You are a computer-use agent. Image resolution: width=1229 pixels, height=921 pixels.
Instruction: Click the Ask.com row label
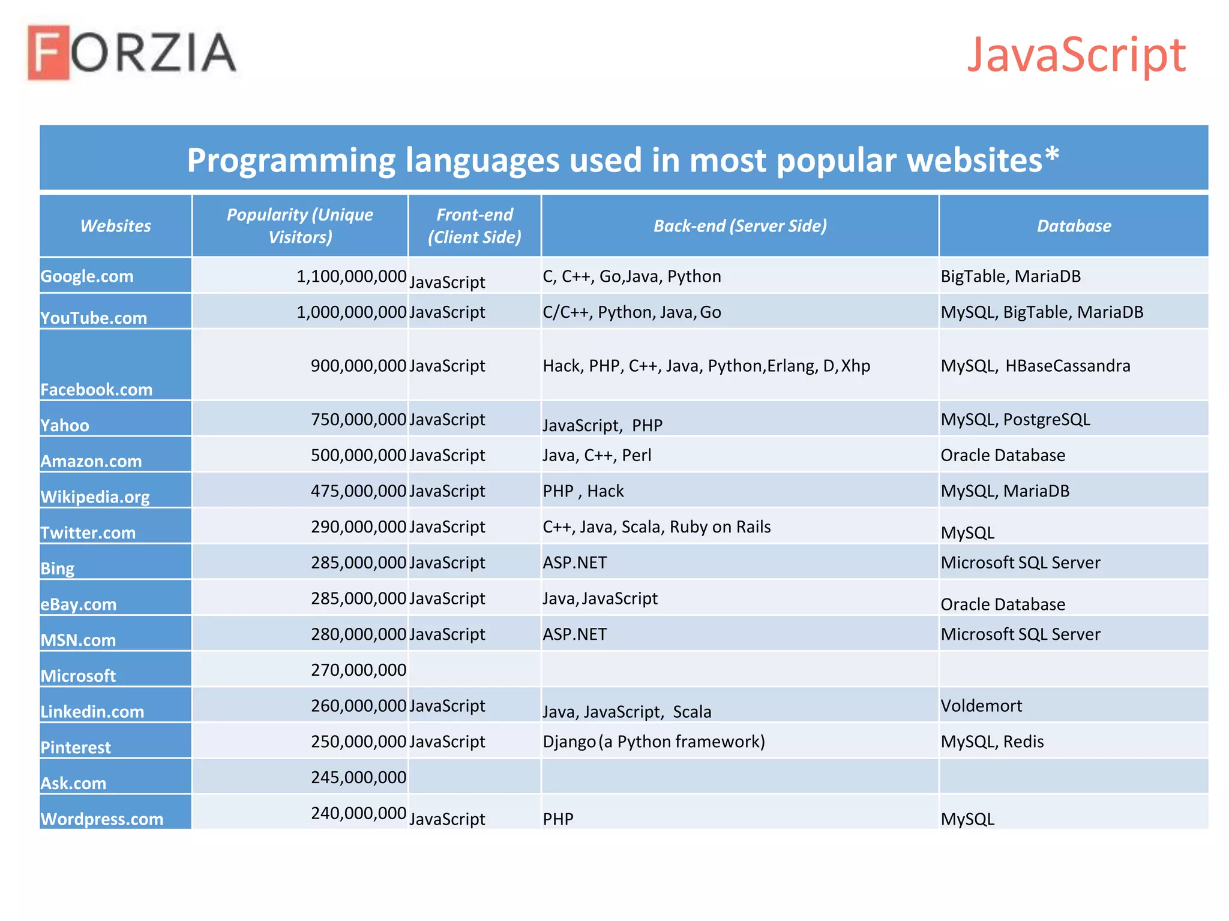[73, 784]
